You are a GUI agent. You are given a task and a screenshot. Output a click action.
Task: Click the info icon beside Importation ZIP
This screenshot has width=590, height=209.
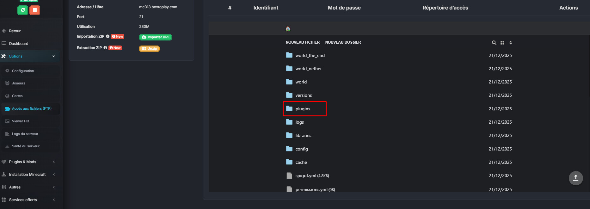coord(108,36)
